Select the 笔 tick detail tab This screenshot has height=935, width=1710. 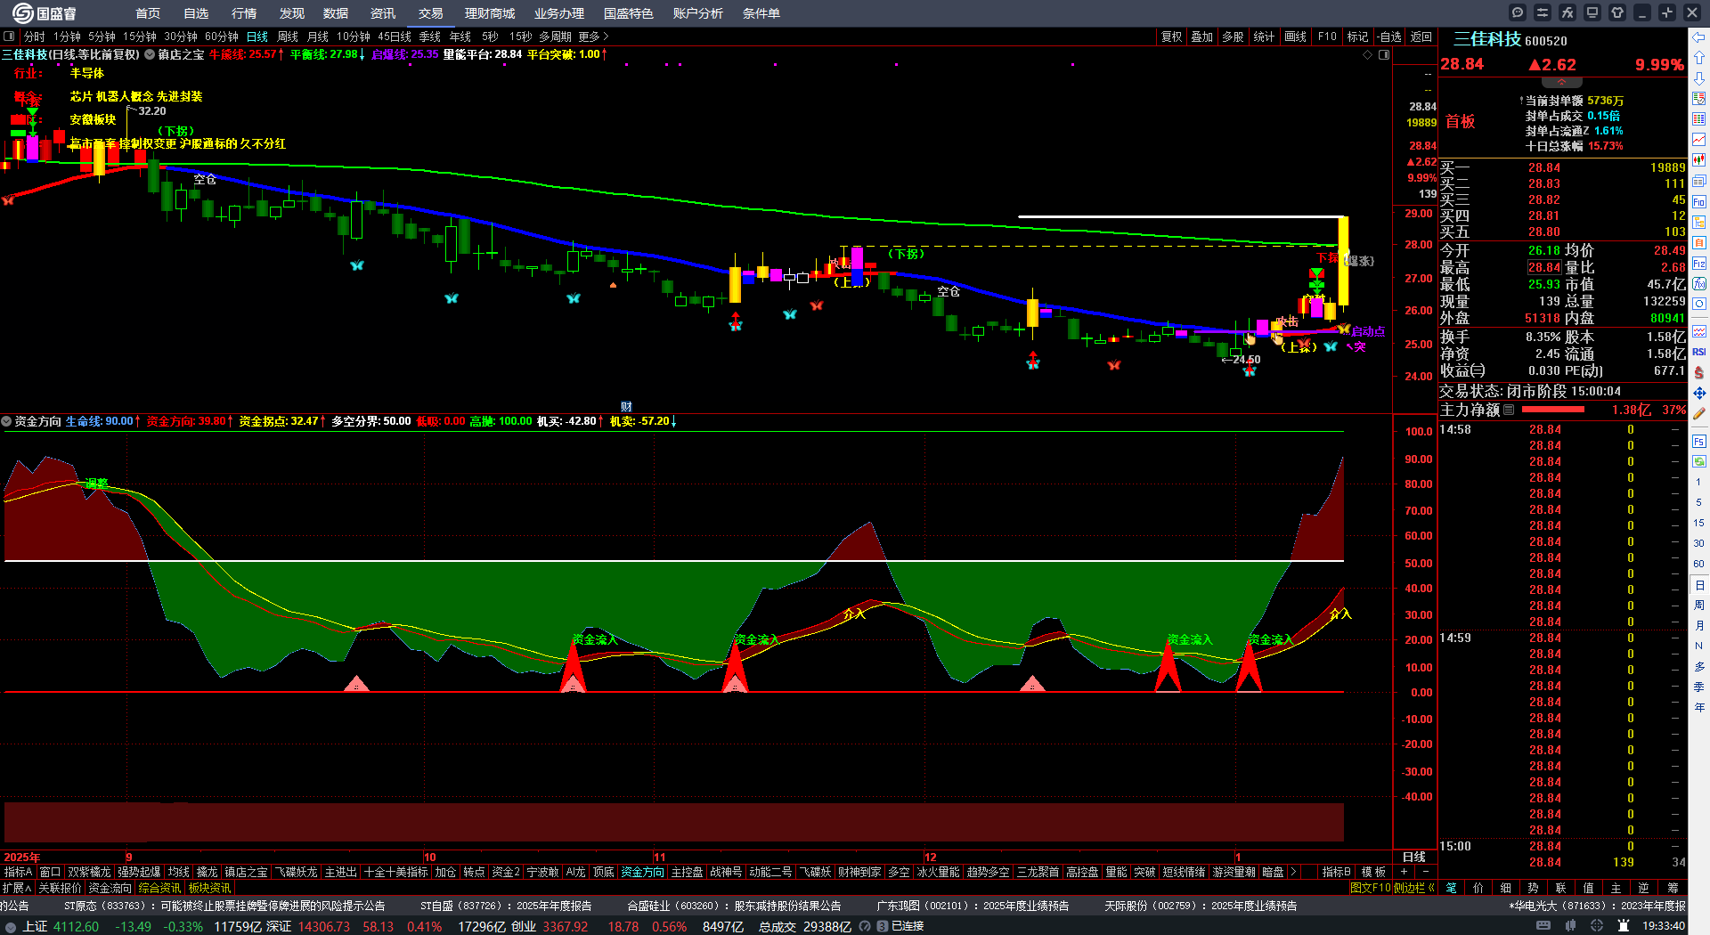click(x=1451, y=888)
